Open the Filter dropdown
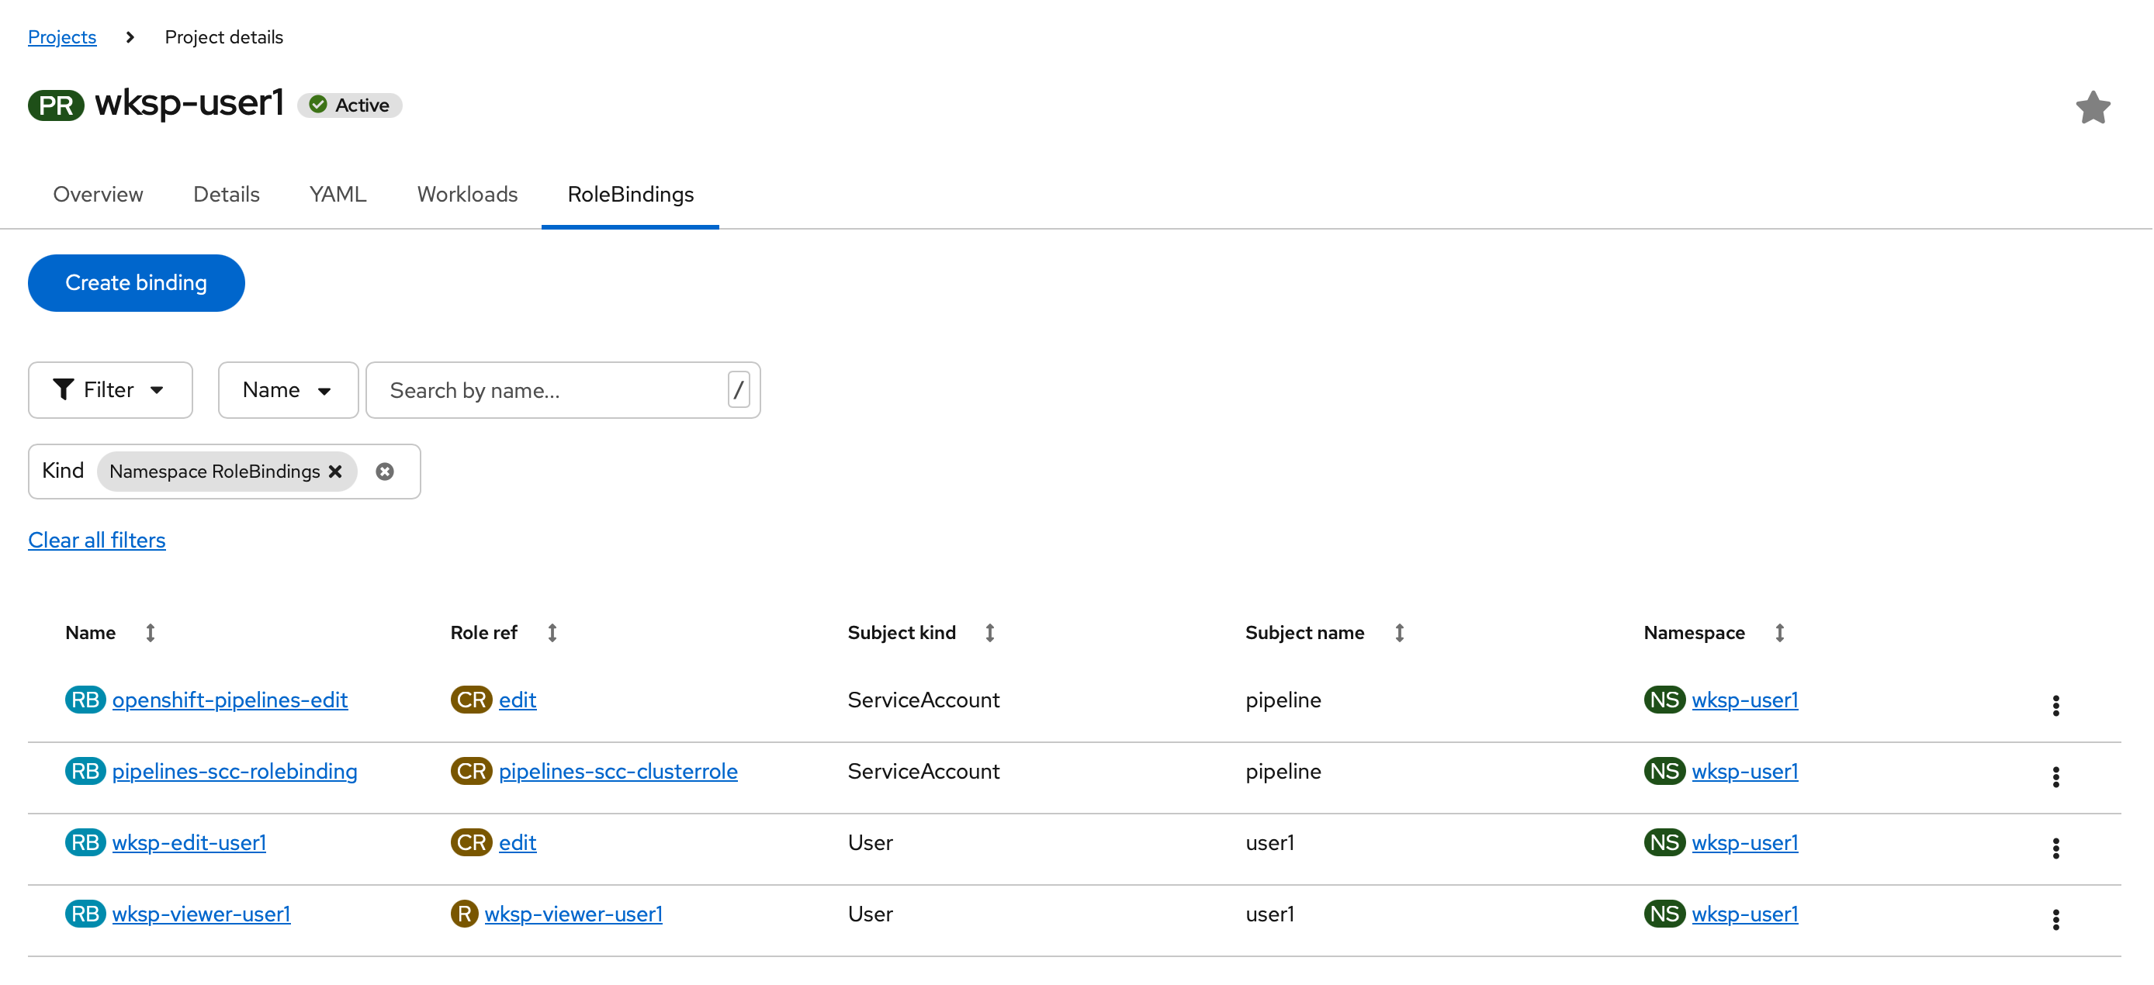Screen dimensions: 2154x985 [109, 389]
